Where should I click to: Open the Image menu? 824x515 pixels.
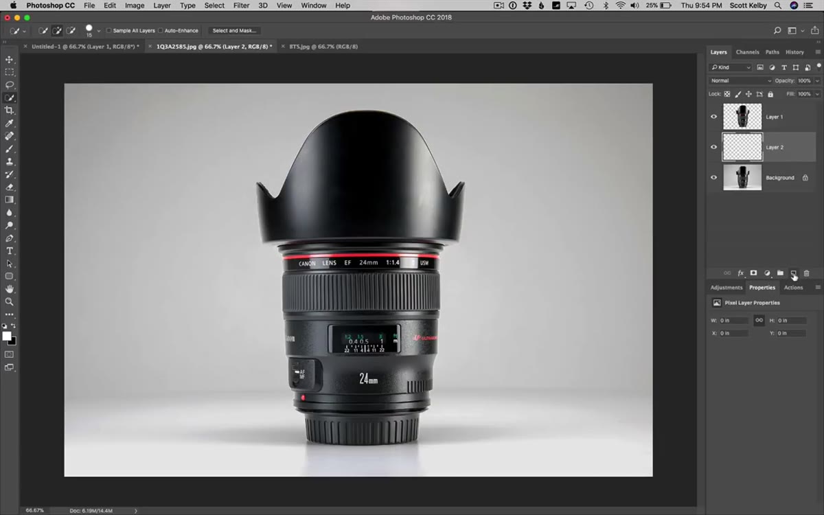(135, 5)
